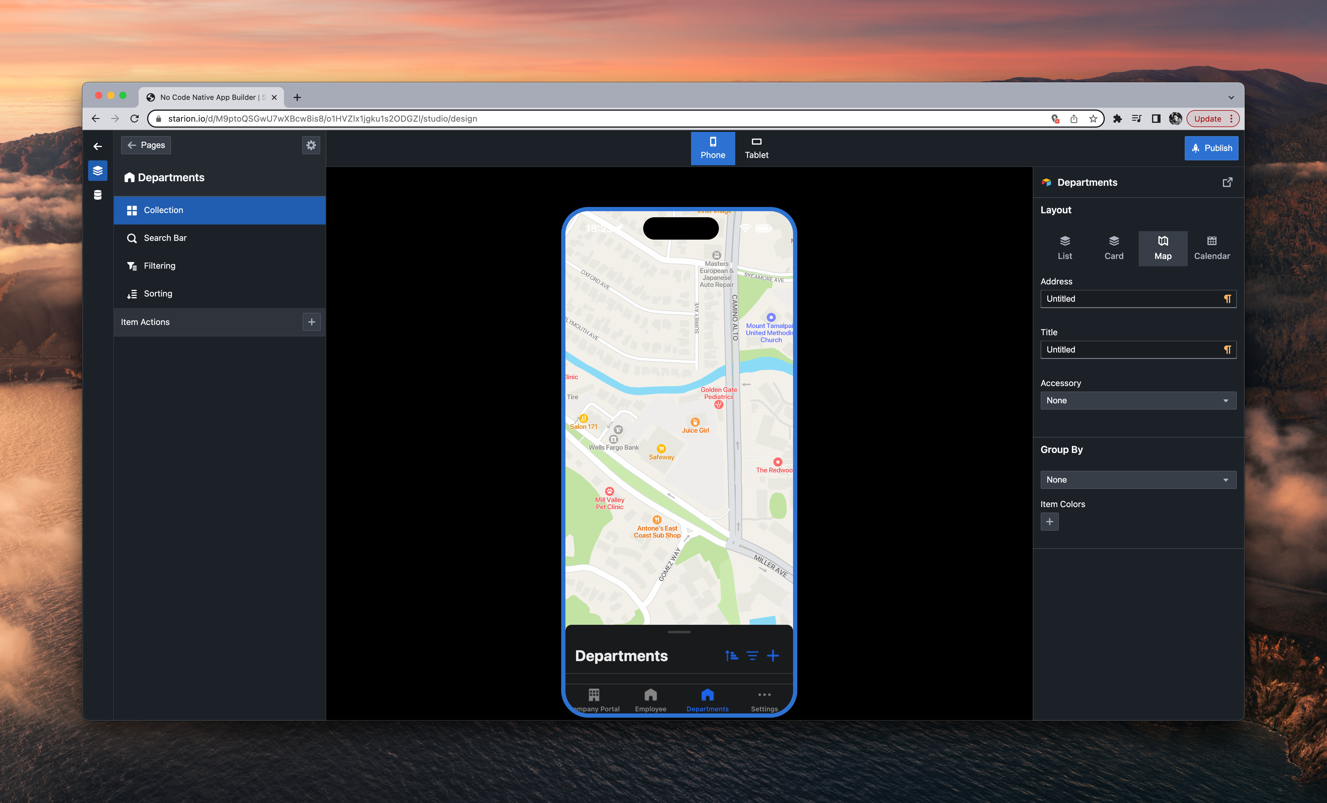Open the Search Bar settings
1327x803 pixels.
point(219,238)
